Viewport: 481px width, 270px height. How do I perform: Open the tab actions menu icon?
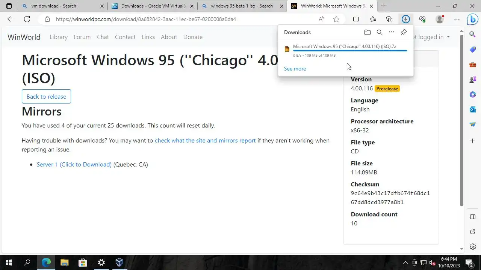(9, 6)
